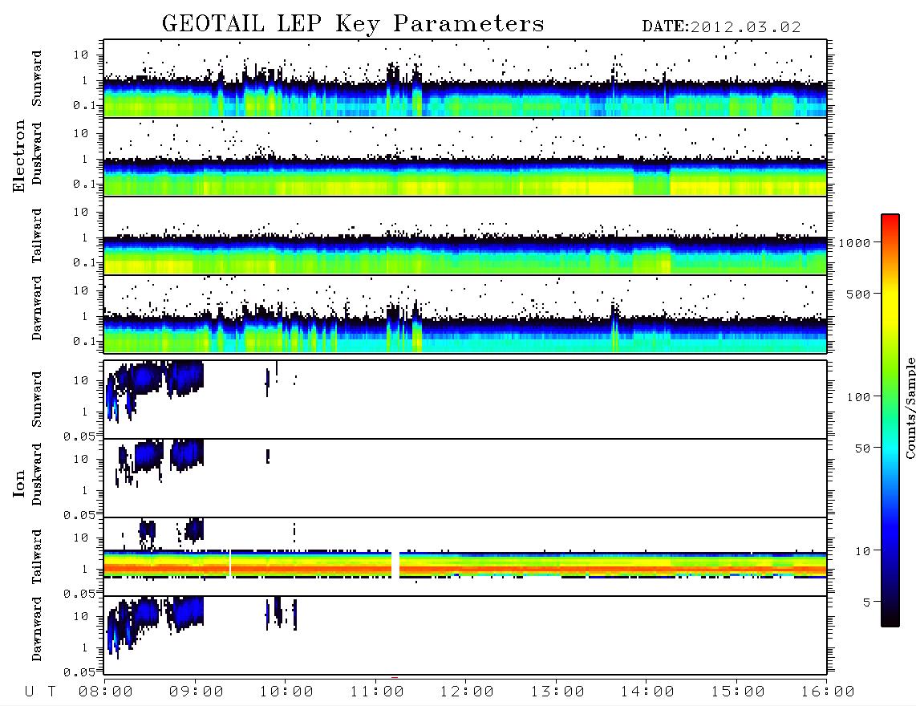Click the "12:00" time tick label

click(x=467, y=692)
